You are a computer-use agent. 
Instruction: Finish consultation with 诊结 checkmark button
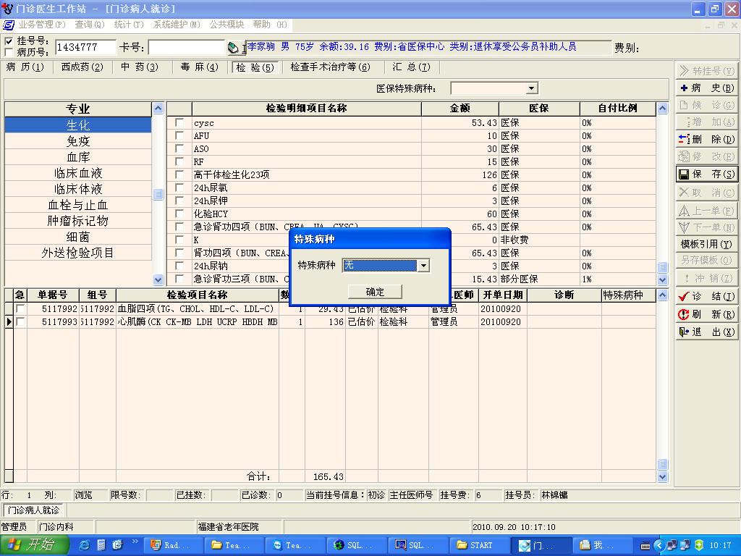click(706, 296)
